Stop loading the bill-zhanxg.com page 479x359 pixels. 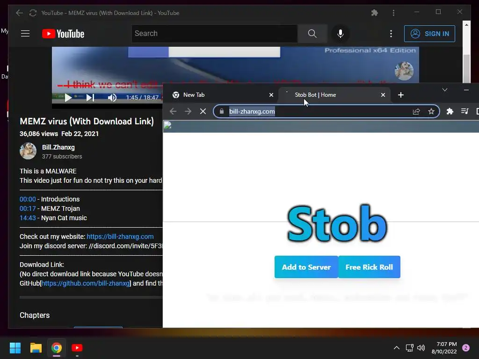[203, 111]
